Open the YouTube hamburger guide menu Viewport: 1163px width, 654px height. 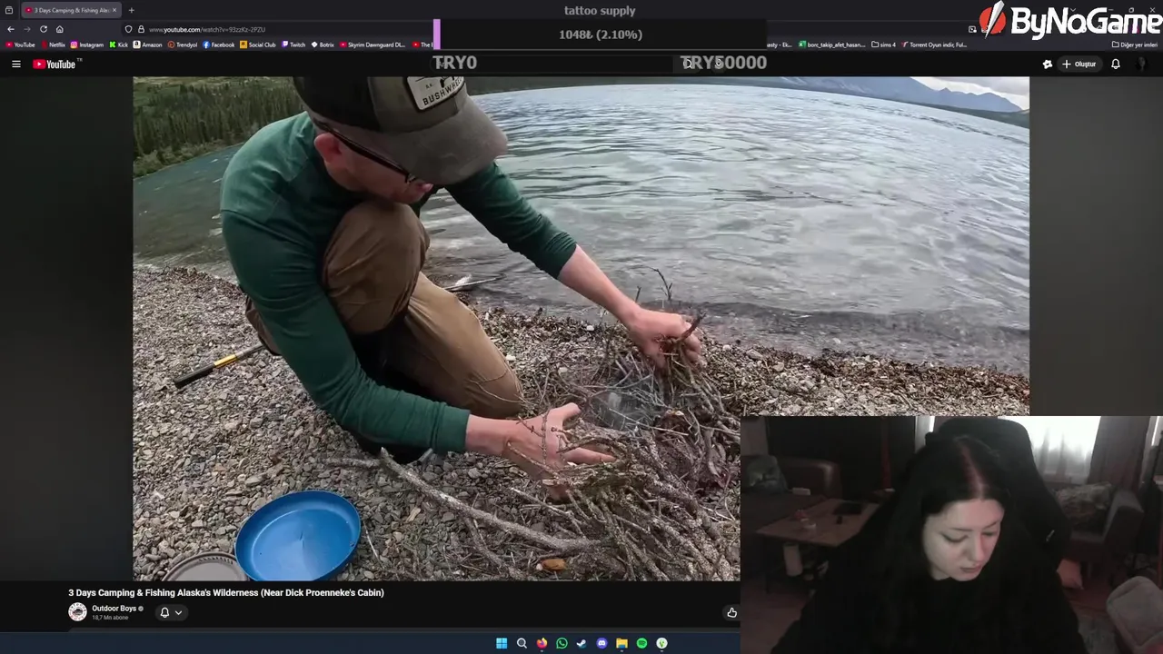pos(15,64)
